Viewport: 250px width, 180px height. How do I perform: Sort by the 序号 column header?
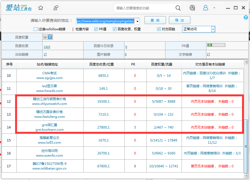(x=9, y=64)
